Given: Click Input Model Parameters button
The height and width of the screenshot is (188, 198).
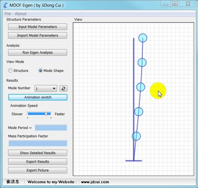Looking at the screenshot, I should [38, 27].
